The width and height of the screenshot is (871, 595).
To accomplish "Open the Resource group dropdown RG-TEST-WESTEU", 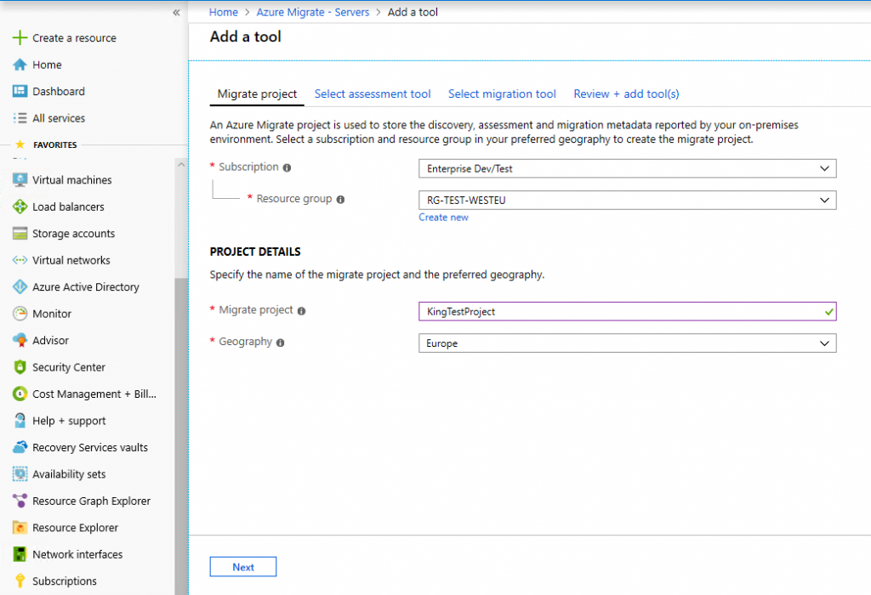I will [x=627, y=200].
